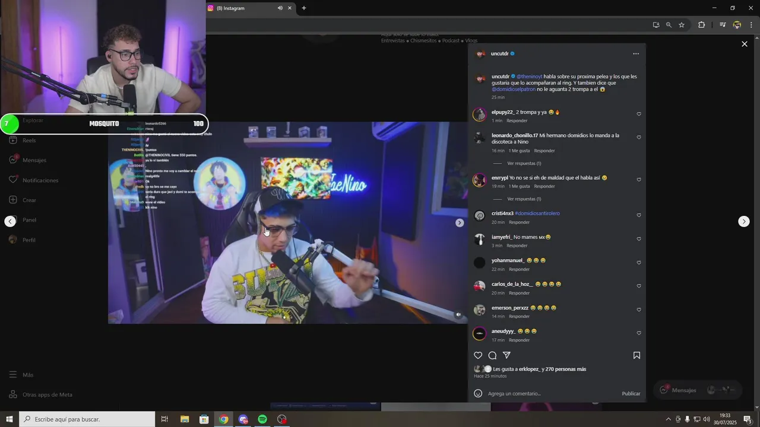This screenshot has height=427, width=760.
Task: Click Windows taskbar search box
Action: pyautogui.click(x=87, y=419)
